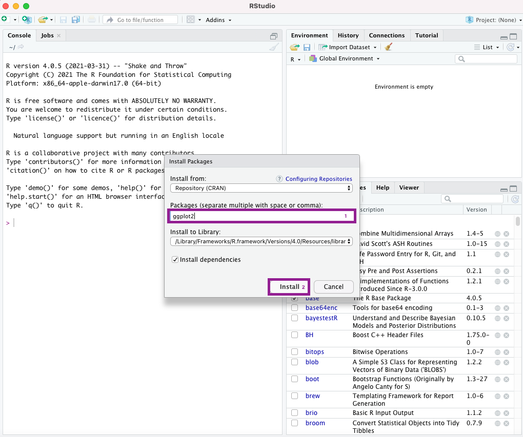Viewport: 523px width, 437px height.
Task: Open the Jobs tab
Action: [x=47, y=35]
